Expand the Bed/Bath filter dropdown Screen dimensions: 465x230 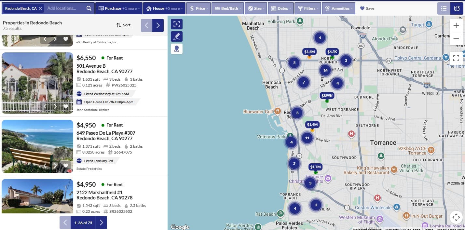(227, 8)
